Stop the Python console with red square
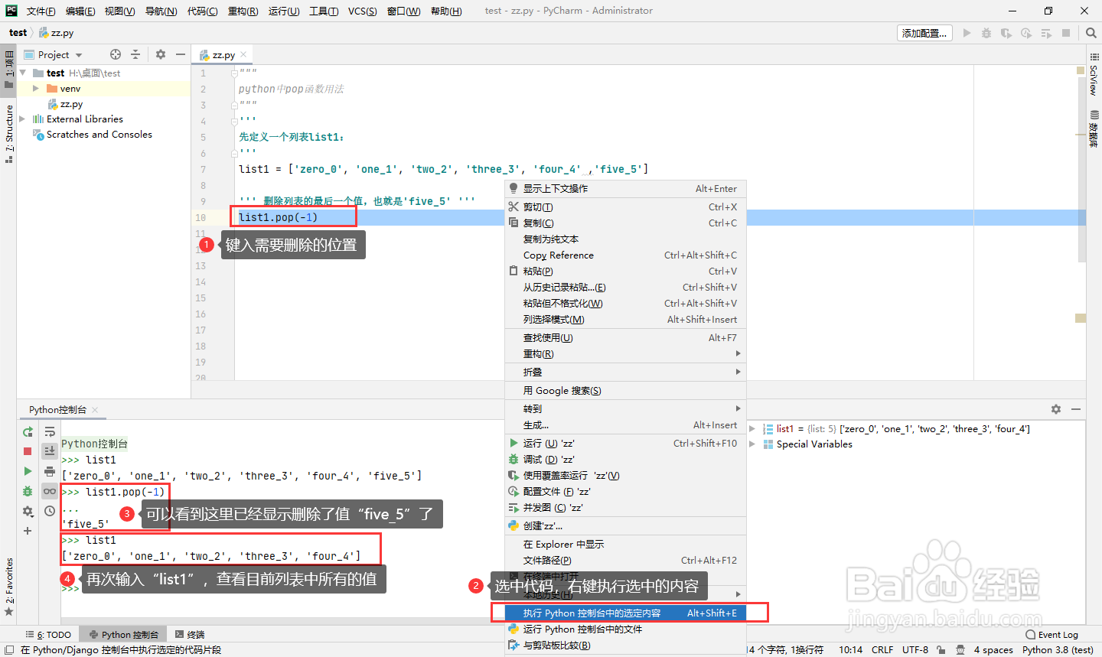 pyautogui.click(x=28, y=451)
